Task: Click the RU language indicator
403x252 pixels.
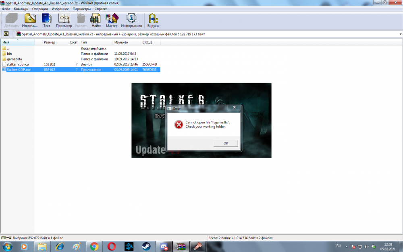Action: pos(339,246)
